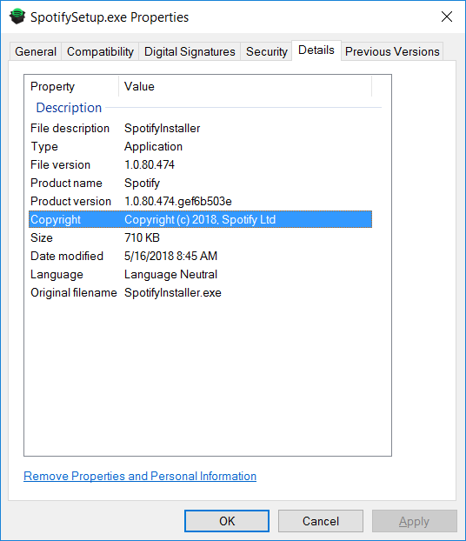The image size is (466, 541).
Task: Click the Spotify icon in title bar
Action: (17, 17)
